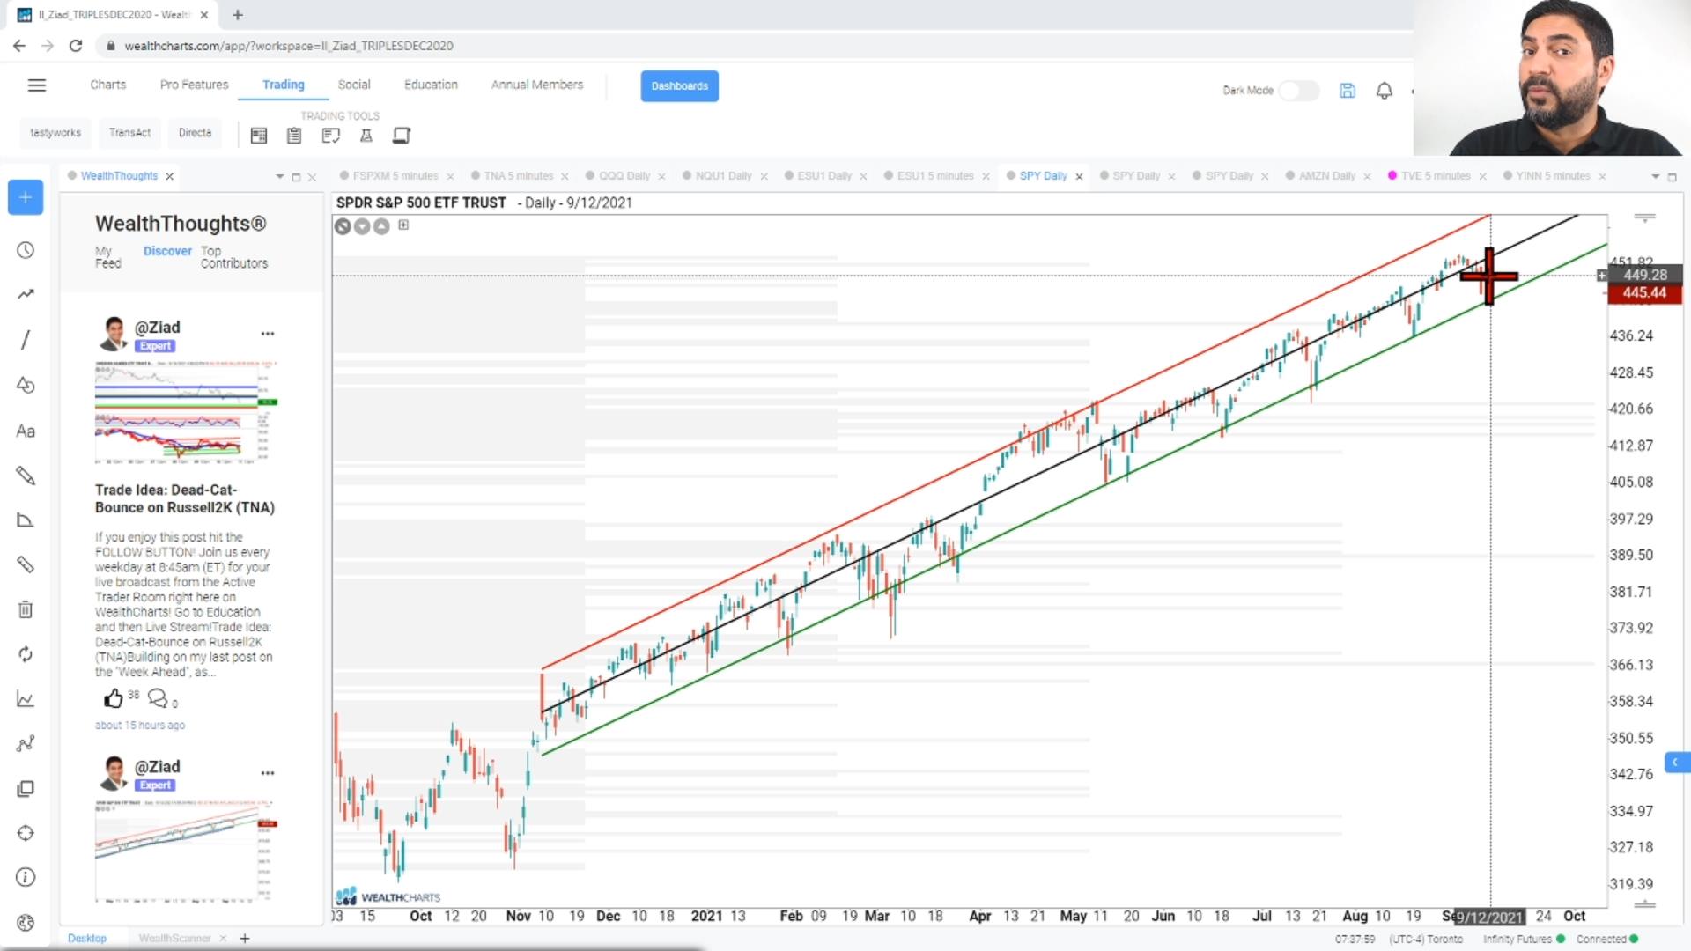The height and width of the screenshot is (951, 1691).
Task: Open the hamburger main menu
Action: pos(36,85)
